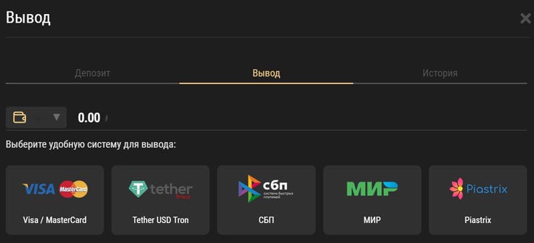
Task: Close the Вывод dialog with X
Action: click(526, 19)
